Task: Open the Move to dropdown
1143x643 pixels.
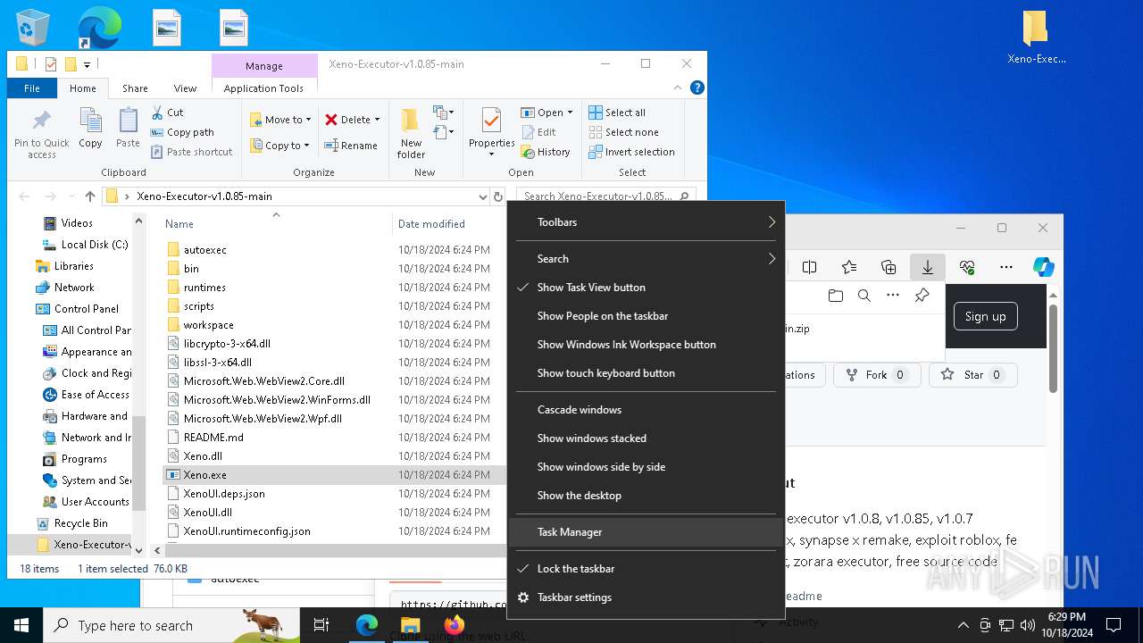Action: coord(280,120)
